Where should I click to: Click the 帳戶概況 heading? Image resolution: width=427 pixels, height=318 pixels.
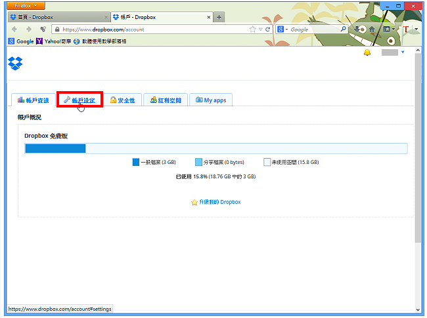tap(30, 117)
